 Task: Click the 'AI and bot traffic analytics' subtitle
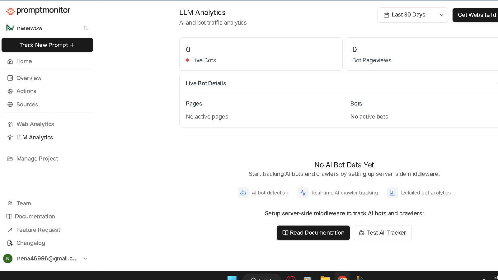click(213, 23)
